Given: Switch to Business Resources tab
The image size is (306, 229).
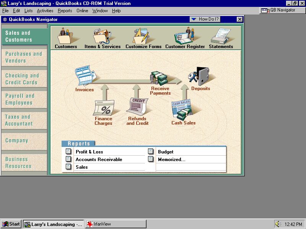Looking at the screenshot, I should coord(24,163).
